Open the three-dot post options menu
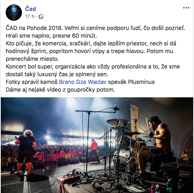The image size is (194, 193). pos(186,8)
